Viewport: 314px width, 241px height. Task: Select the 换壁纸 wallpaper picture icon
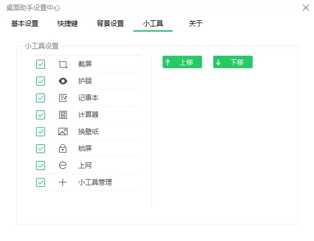63,132
